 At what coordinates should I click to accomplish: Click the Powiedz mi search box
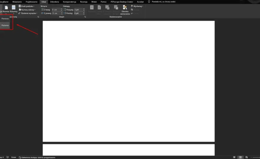click(164, 2)
